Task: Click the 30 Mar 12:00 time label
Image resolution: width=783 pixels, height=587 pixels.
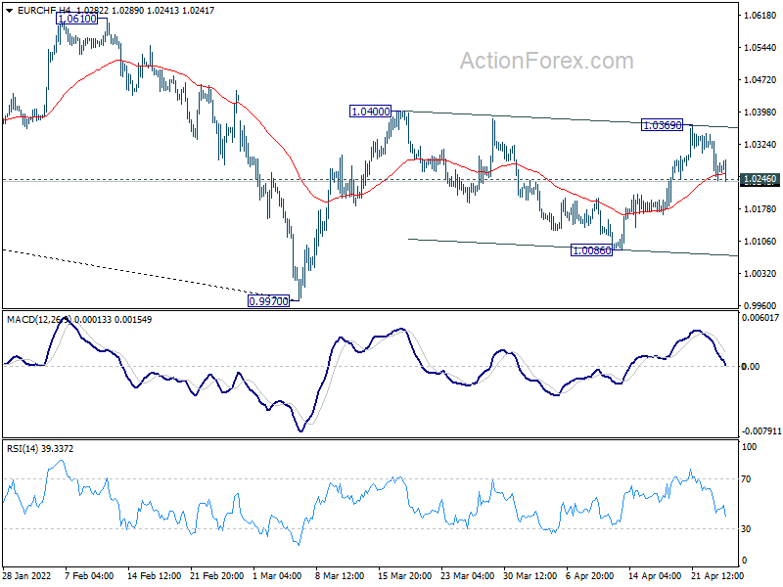Action: click(x=530, y=576)
